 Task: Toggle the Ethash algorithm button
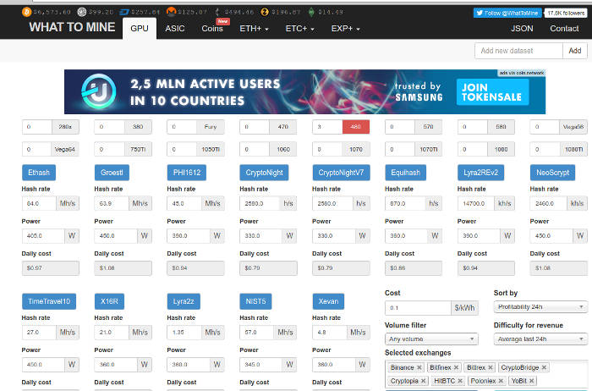(x=39, y=173)
